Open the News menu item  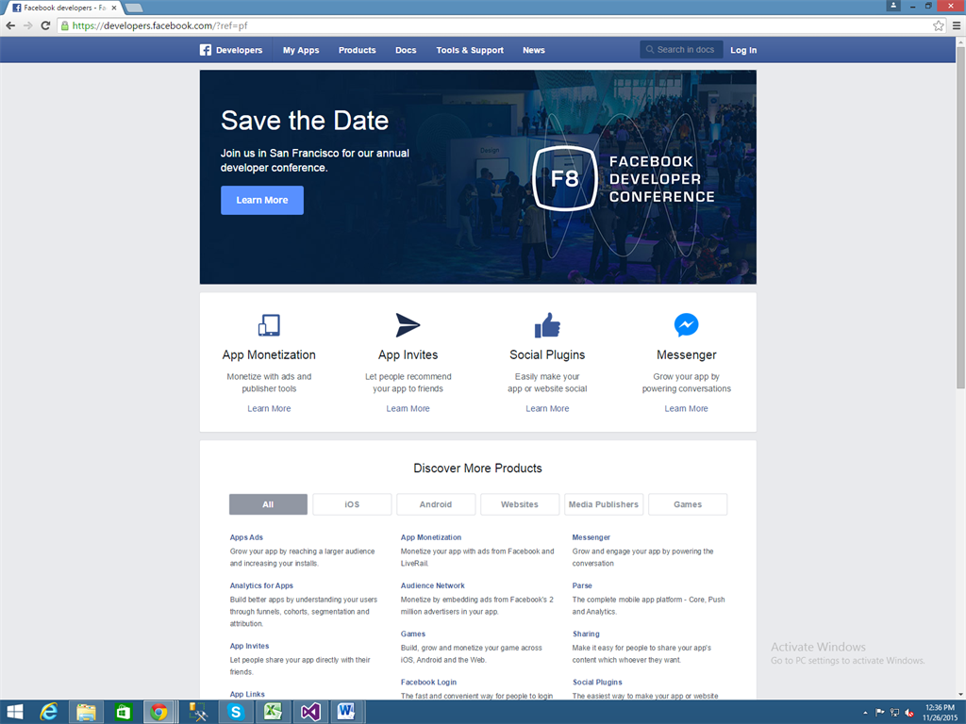point(534,50)
